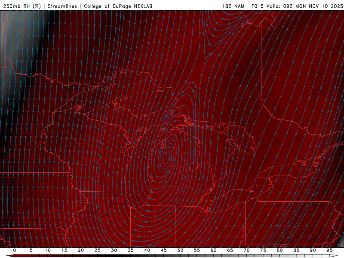Click the "45" color scale label
This screenshot has width=344, height=258.
coord(164,250)
